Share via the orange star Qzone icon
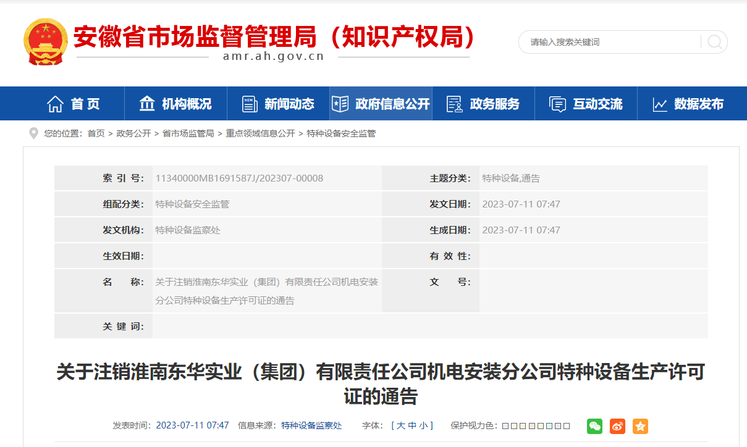Screen dimensions: 747x447 tap(640, 426)
